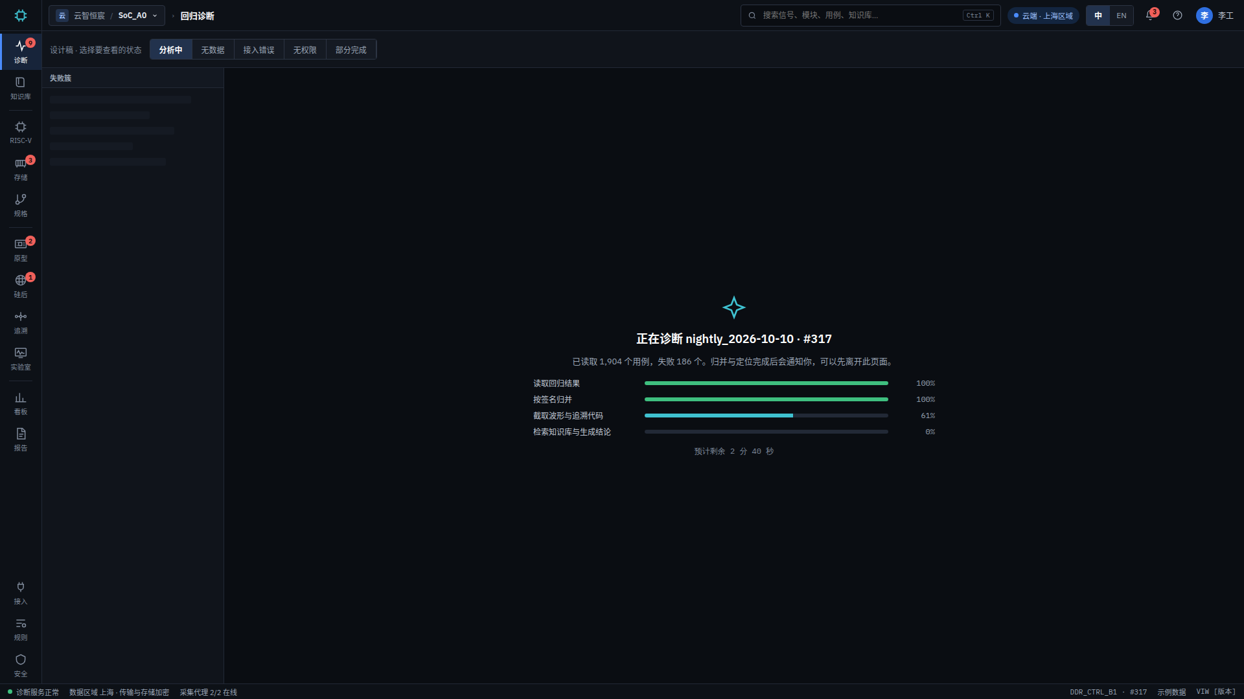Click the 诊断服务正常 status entry
The image size is (1244, 699).
tap(33, 692)
